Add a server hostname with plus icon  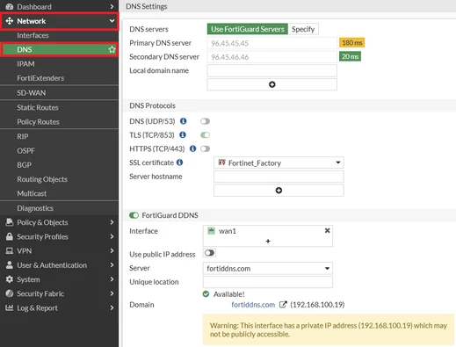click(x=279, y=191)
